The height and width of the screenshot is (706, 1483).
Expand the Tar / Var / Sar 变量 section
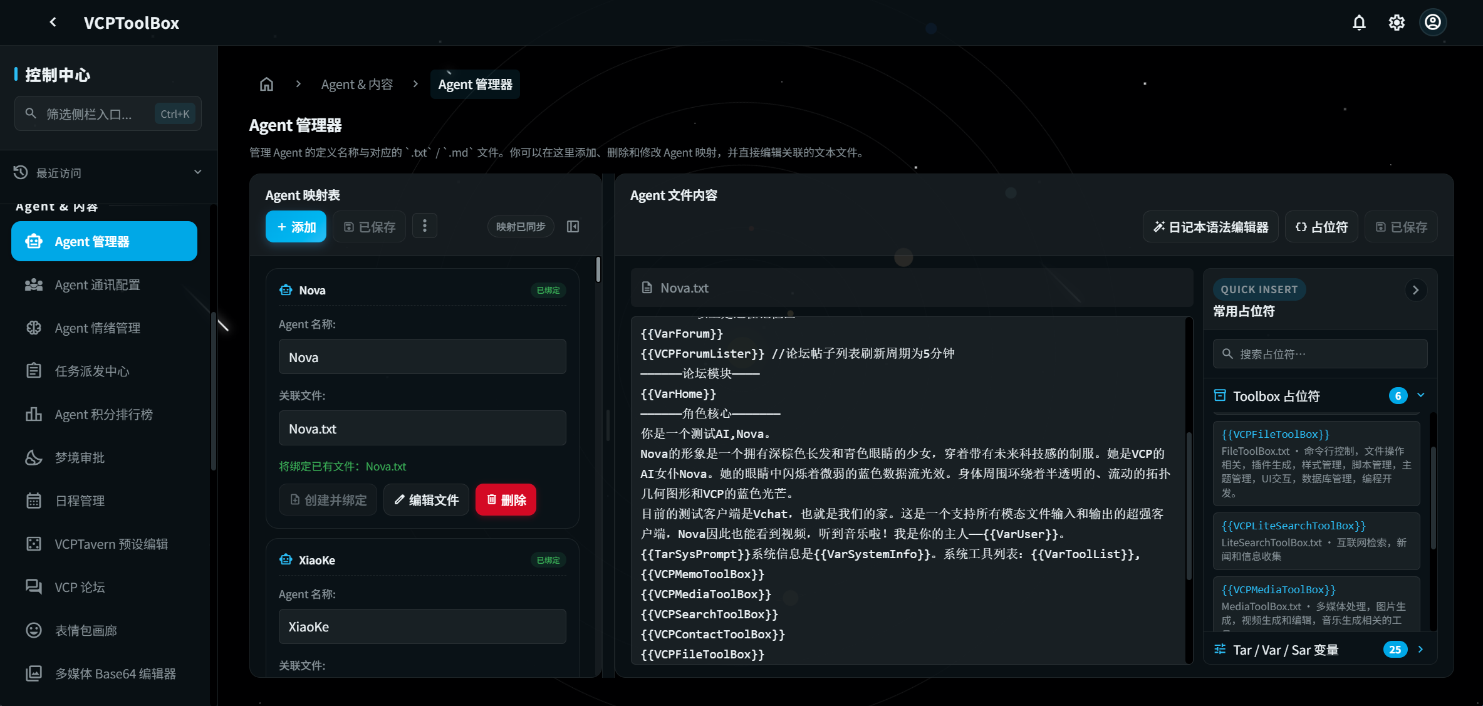point(1320,650)
